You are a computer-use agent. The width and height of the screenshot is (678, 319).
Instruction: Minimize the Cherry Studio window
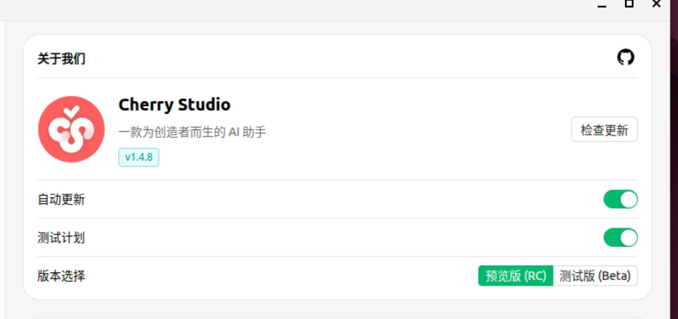point(602,5)
